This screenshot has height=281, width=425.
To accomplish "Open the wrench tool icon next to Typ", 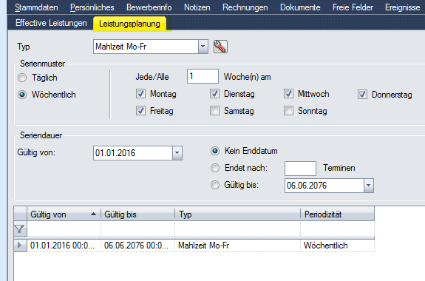I will (220, 47).
